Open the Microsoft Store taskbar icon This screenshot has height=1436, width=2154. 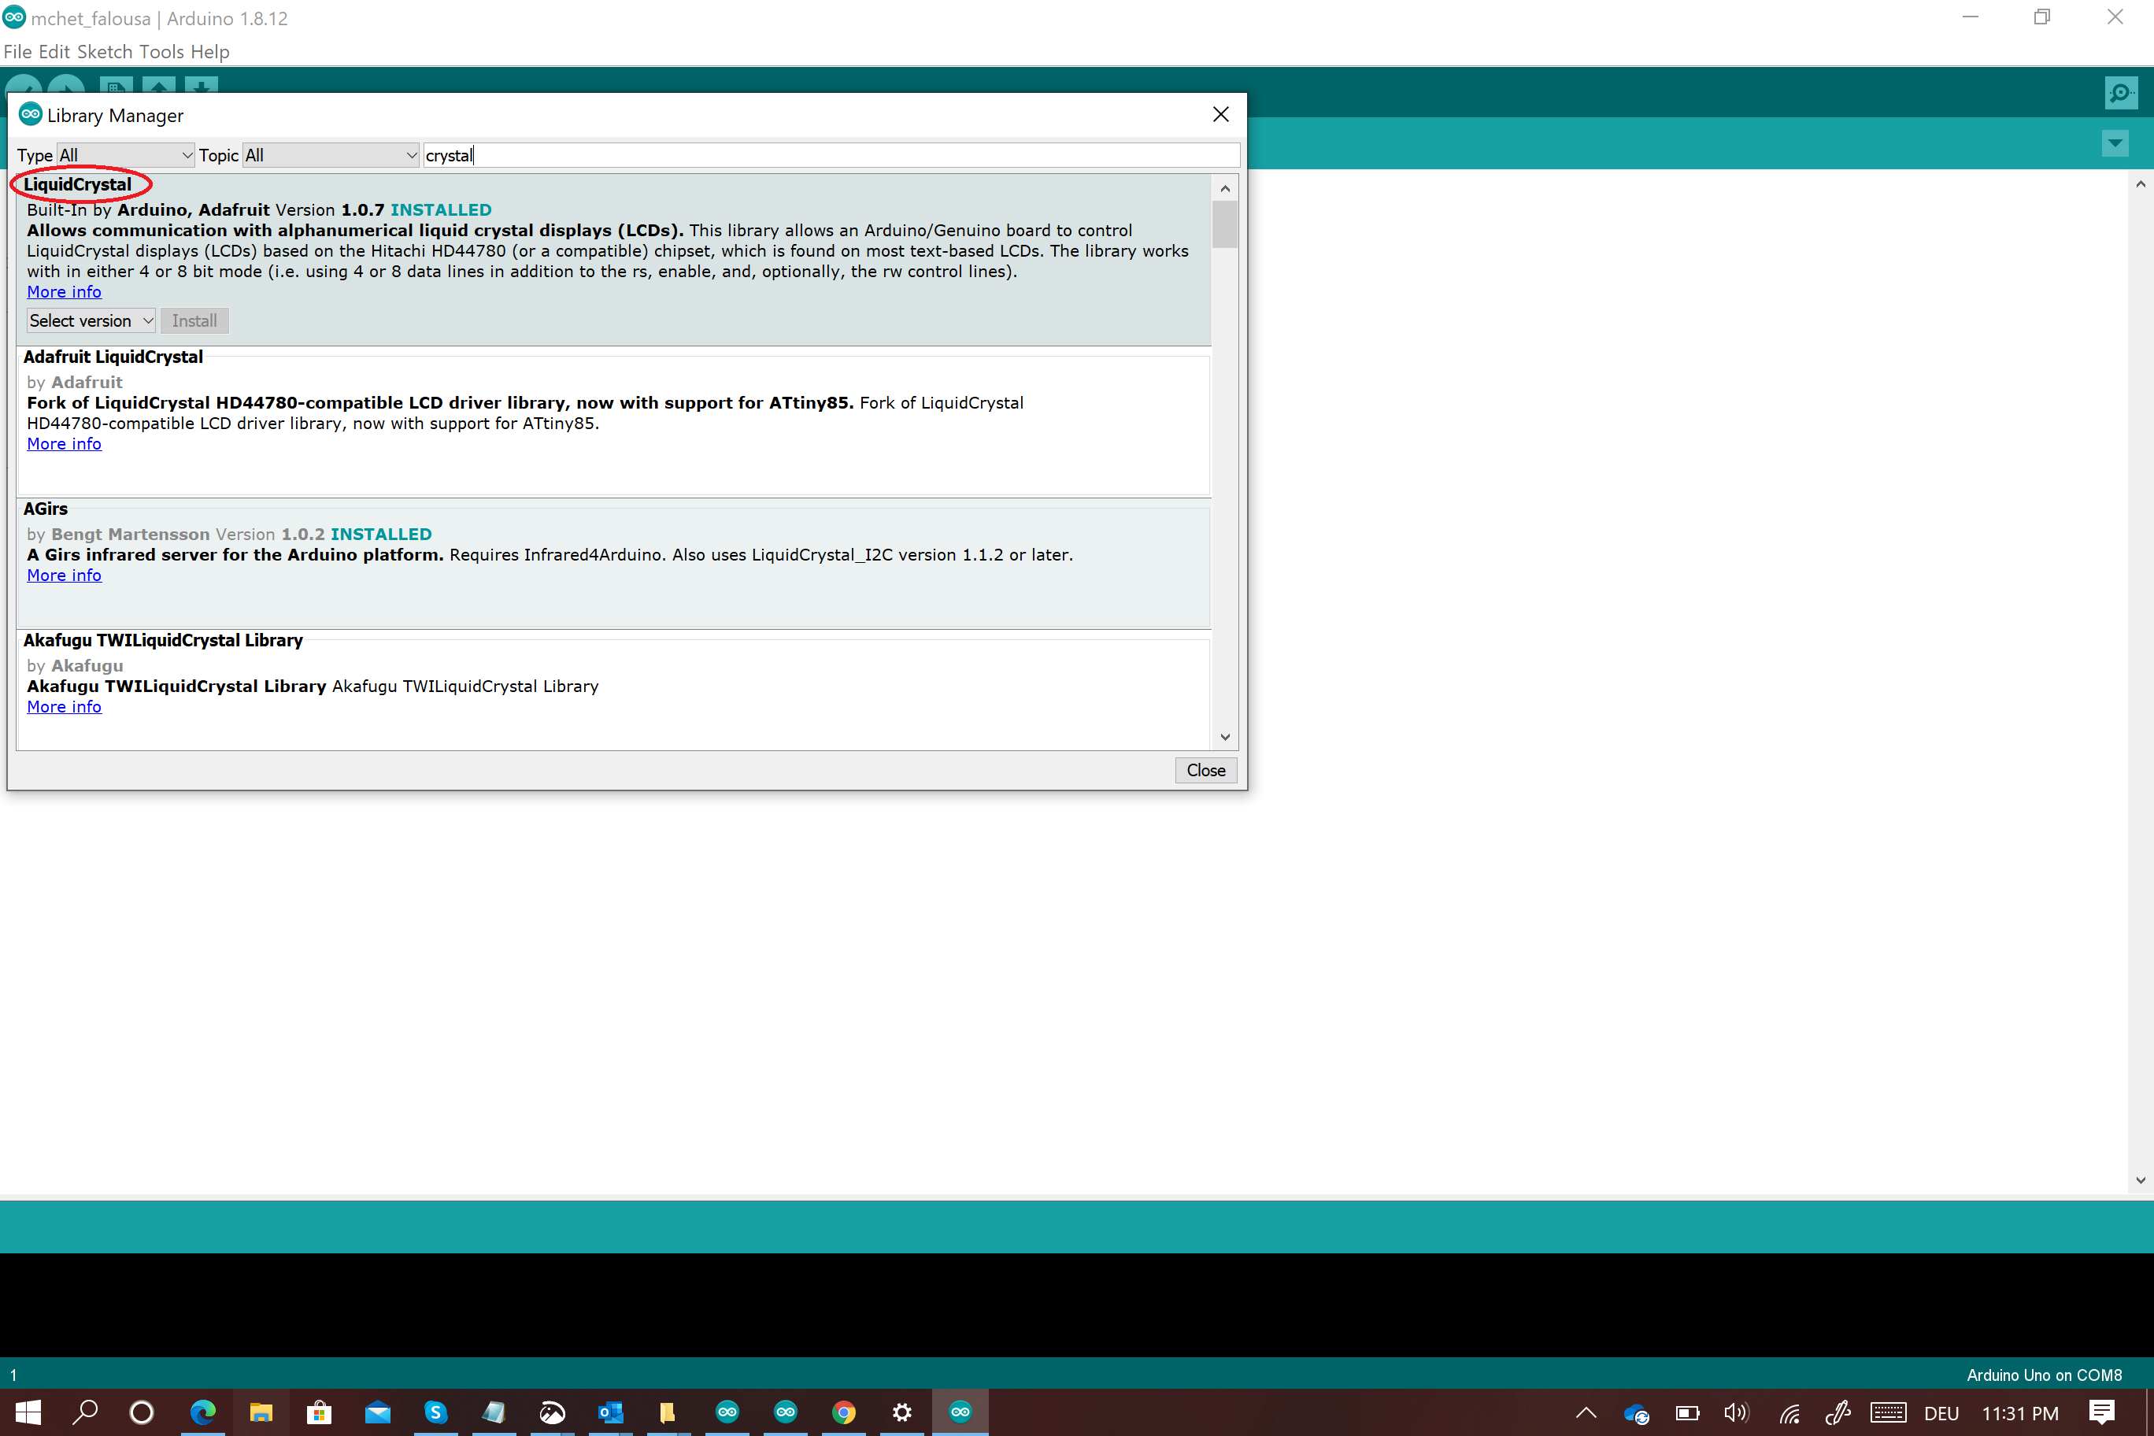(319, 1412)
